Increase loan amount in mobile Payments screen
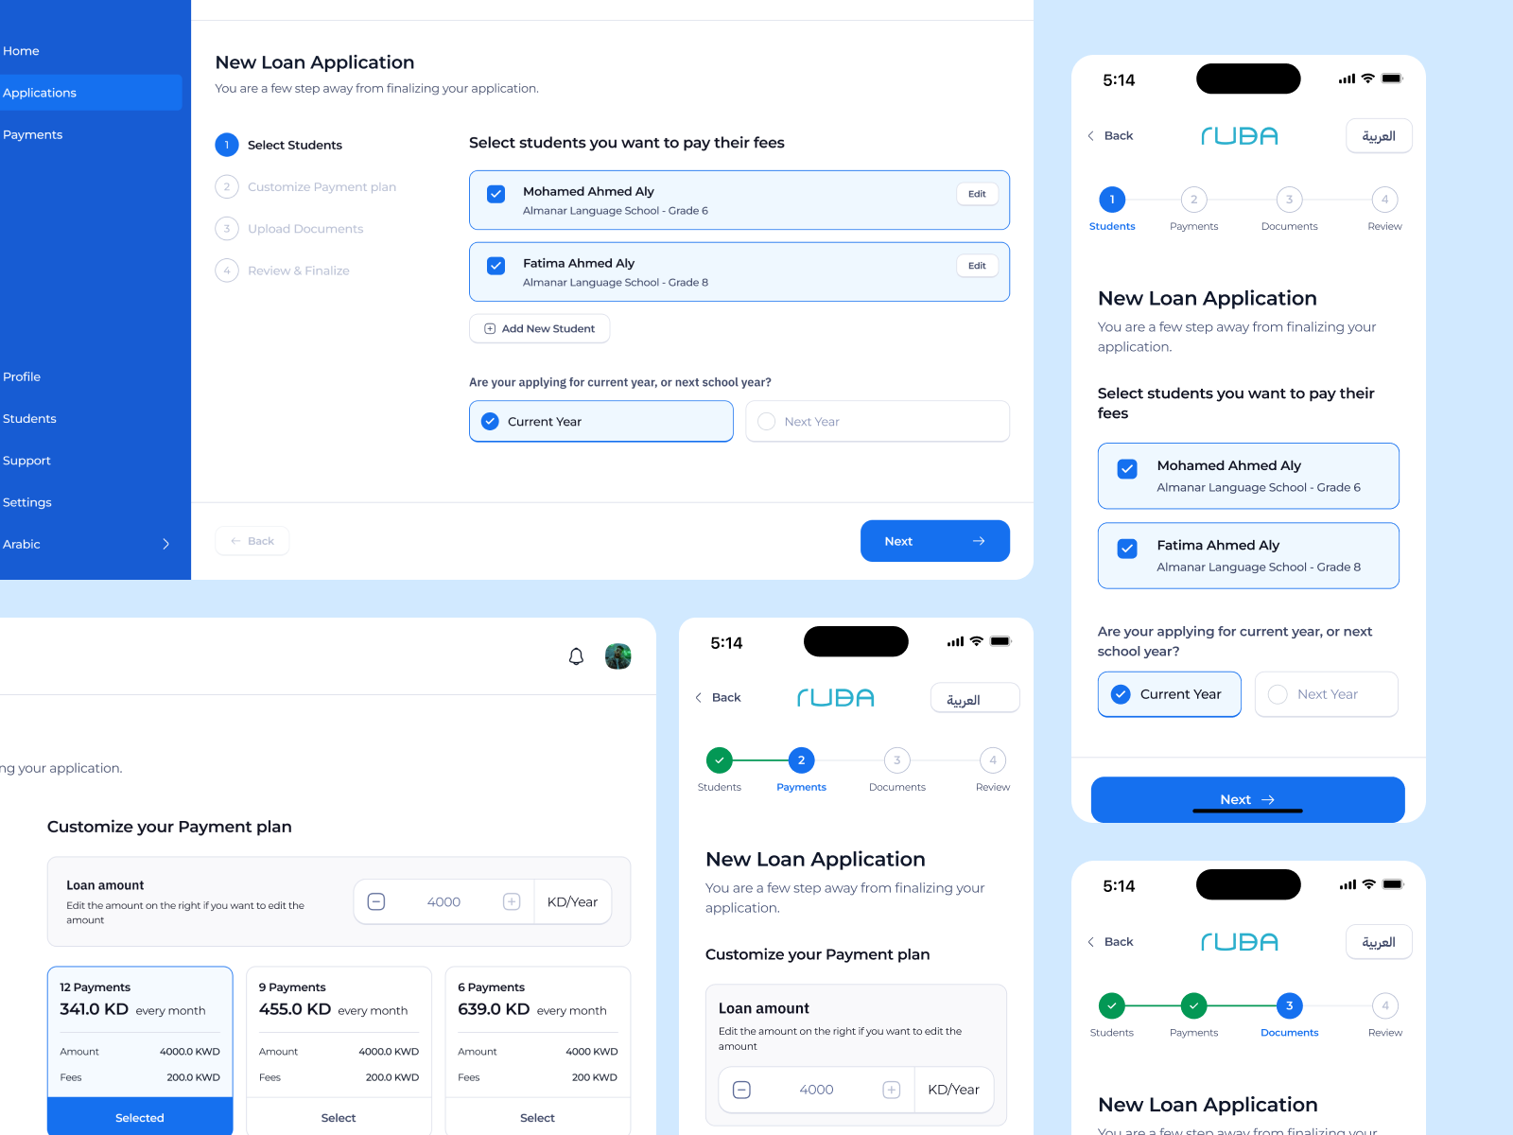 [892, 1090]
